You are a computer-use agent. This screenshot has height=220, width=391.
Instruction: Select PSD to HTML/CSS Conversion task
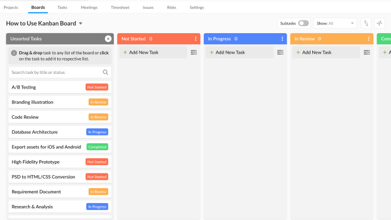[x=60, y=177]
